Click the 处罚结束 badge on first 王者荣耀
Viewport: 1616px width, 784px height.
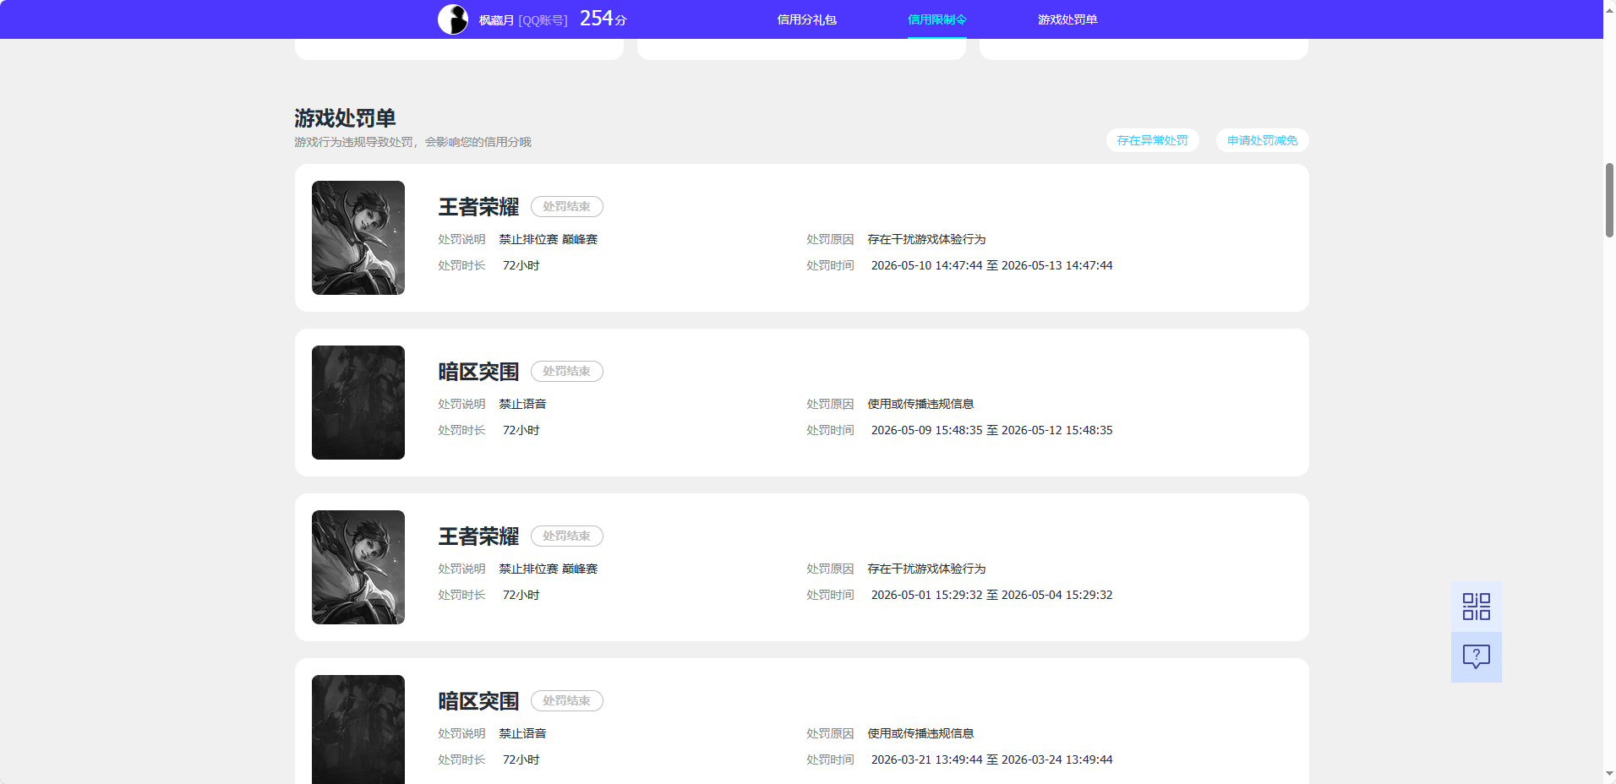point(566,206)
